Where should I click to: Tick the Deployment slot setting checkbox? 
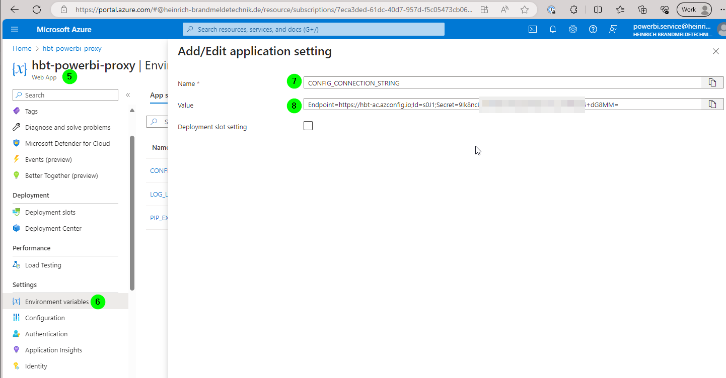[308, 126]
